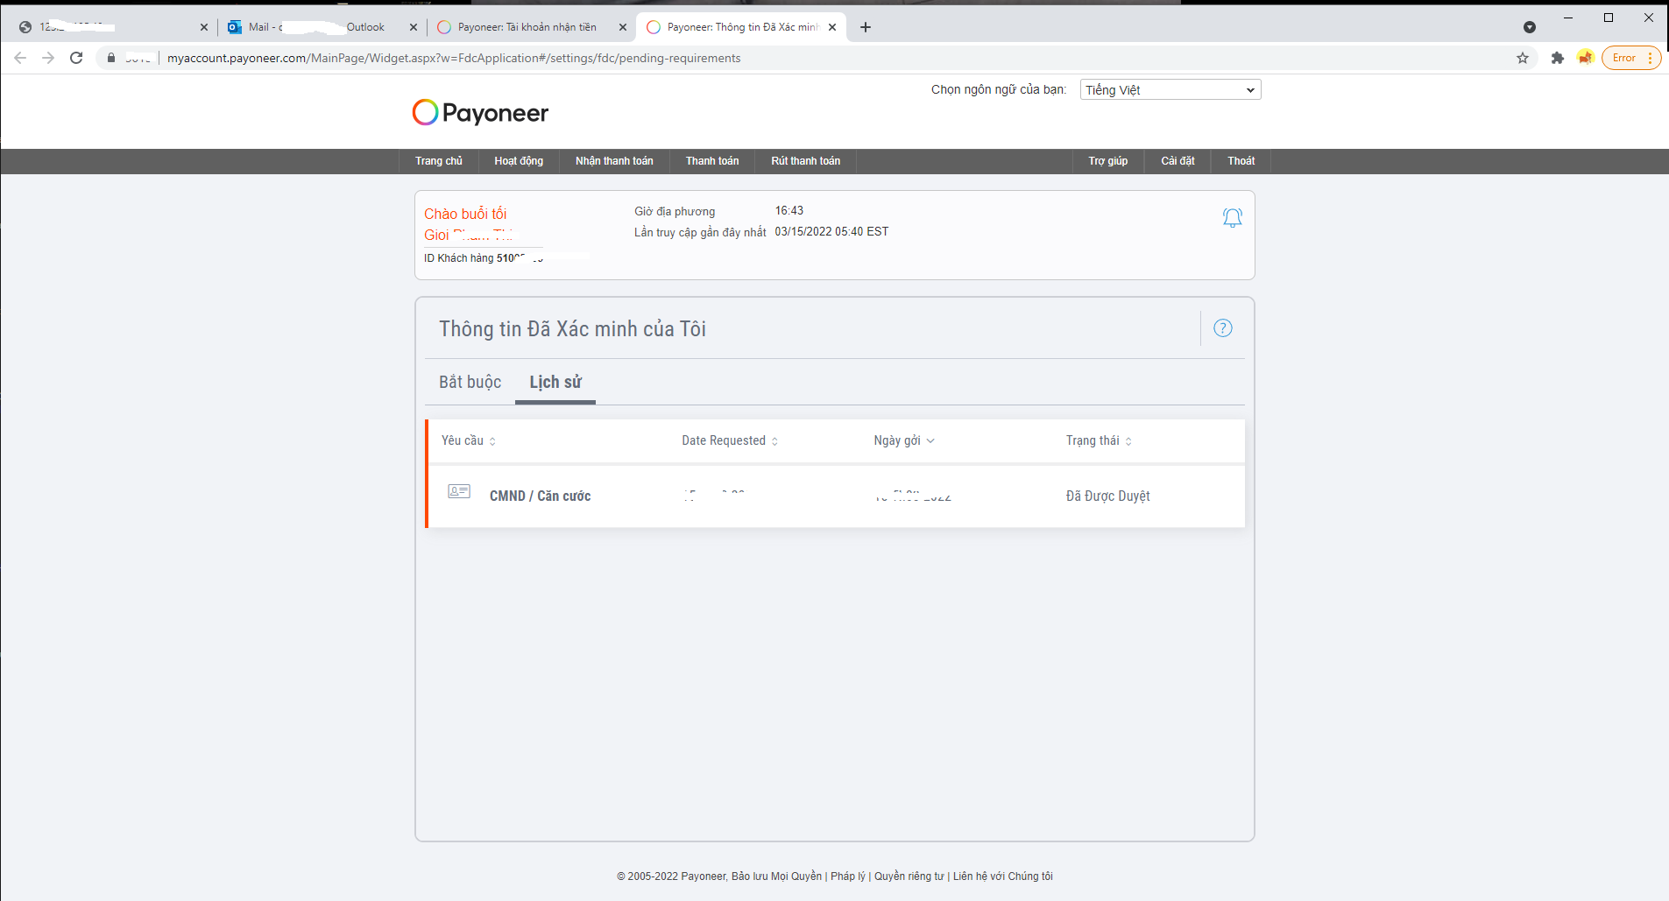Click the Đã Được Duyệt status
Image resolution: width=1669 pixels, height=901 pixels.
(x=1108, y=496)
